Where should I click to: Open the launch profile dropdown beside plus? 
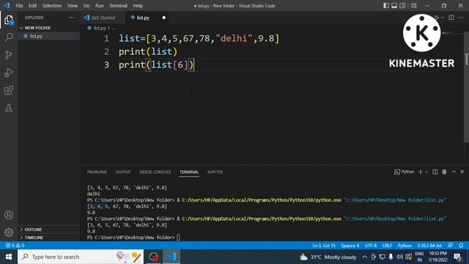(x=426, y=172)
